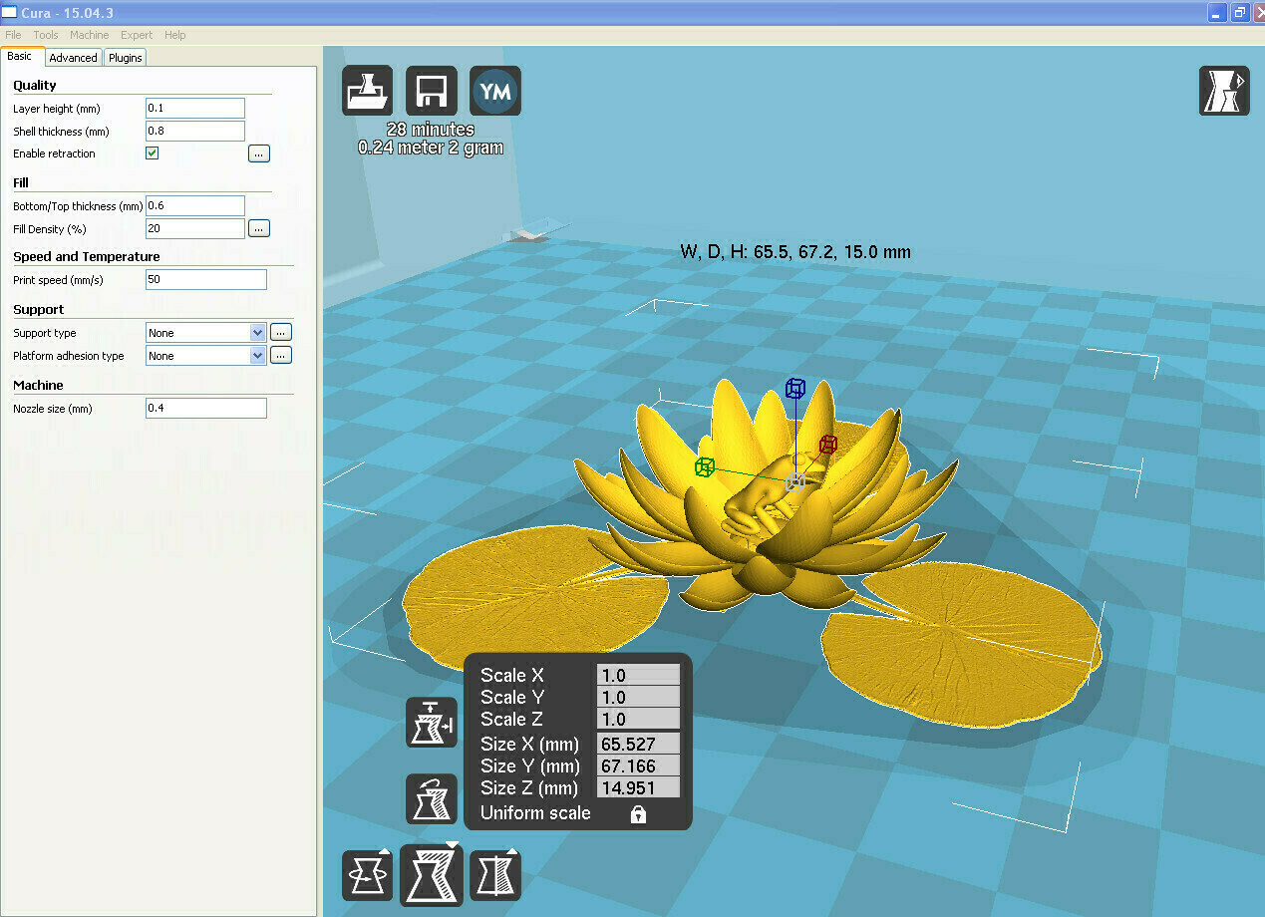The image size is (1265, 917).
Task: Open the Plugins tab
Action: pyautogui.click(x=125, y=57)
